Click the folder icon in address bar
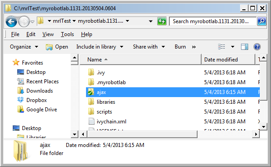271x167 pixels. point(41,21)
